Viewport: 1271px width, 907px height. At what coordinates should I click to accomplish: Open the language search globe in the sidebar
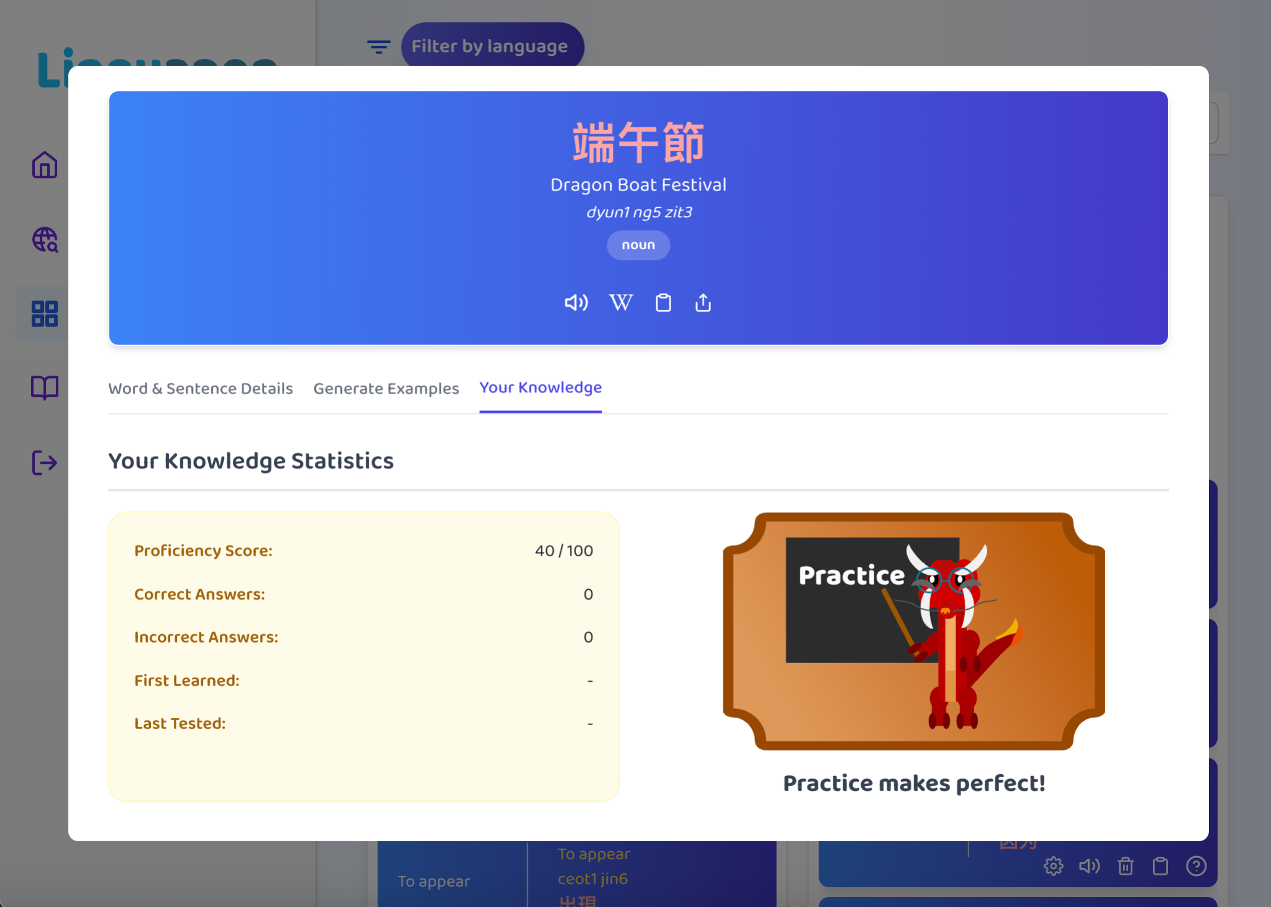(43, 240)
